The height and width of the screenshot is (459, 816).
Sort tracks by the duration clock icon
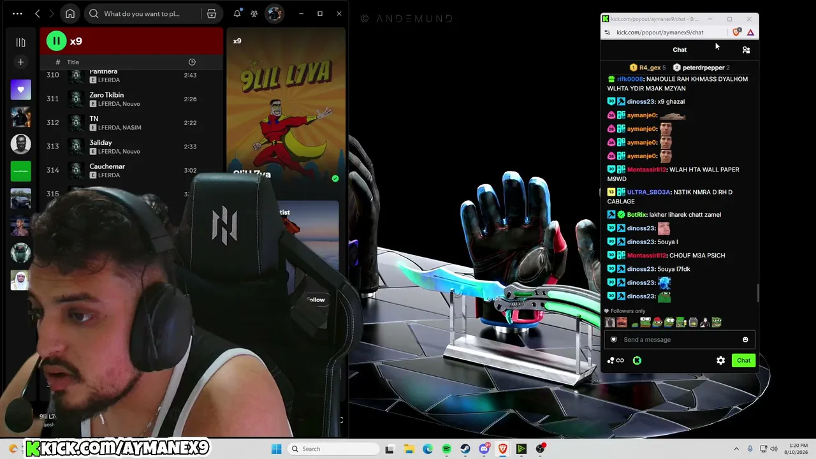(x=192, y=62)
